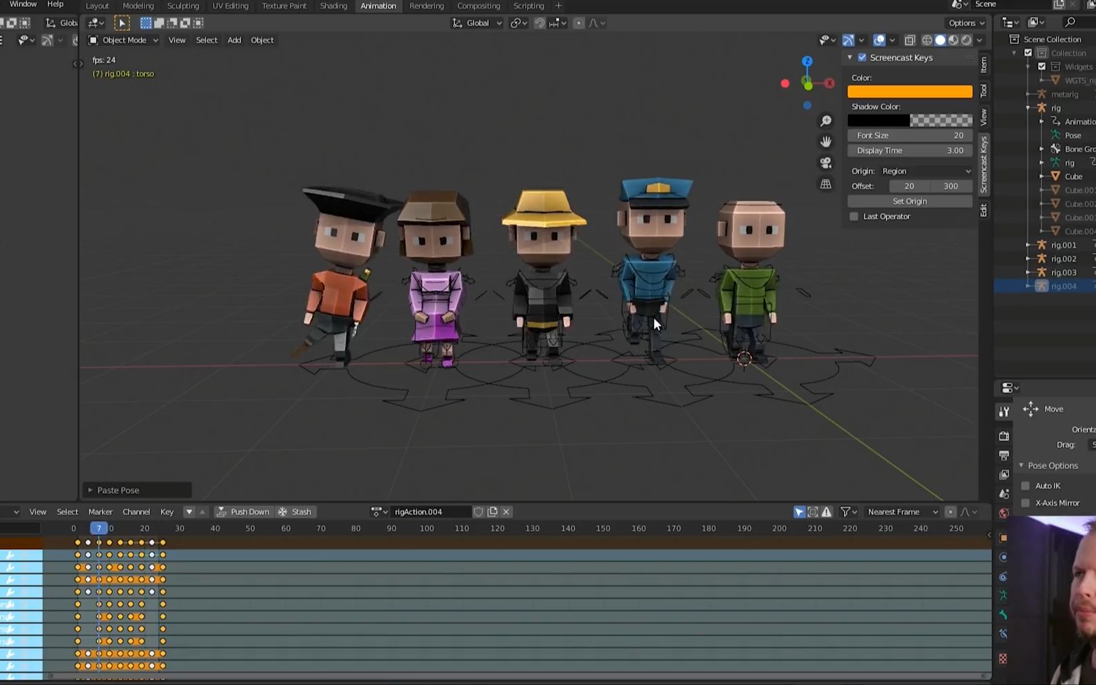Enable the Last Operator checkbox
Viewport: 1096px width, 685px height.
click(854, 217)
